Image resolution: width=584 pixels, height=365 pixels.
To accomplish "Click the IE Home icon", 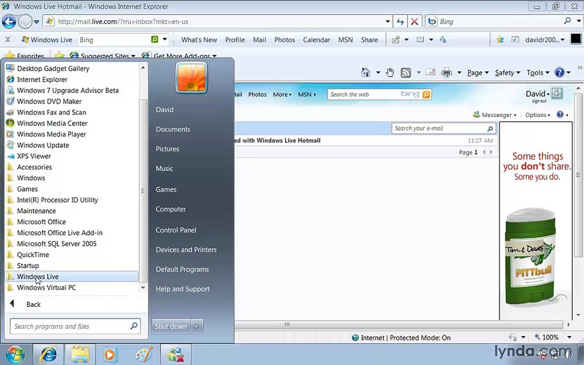I will [x=366, y=72].
